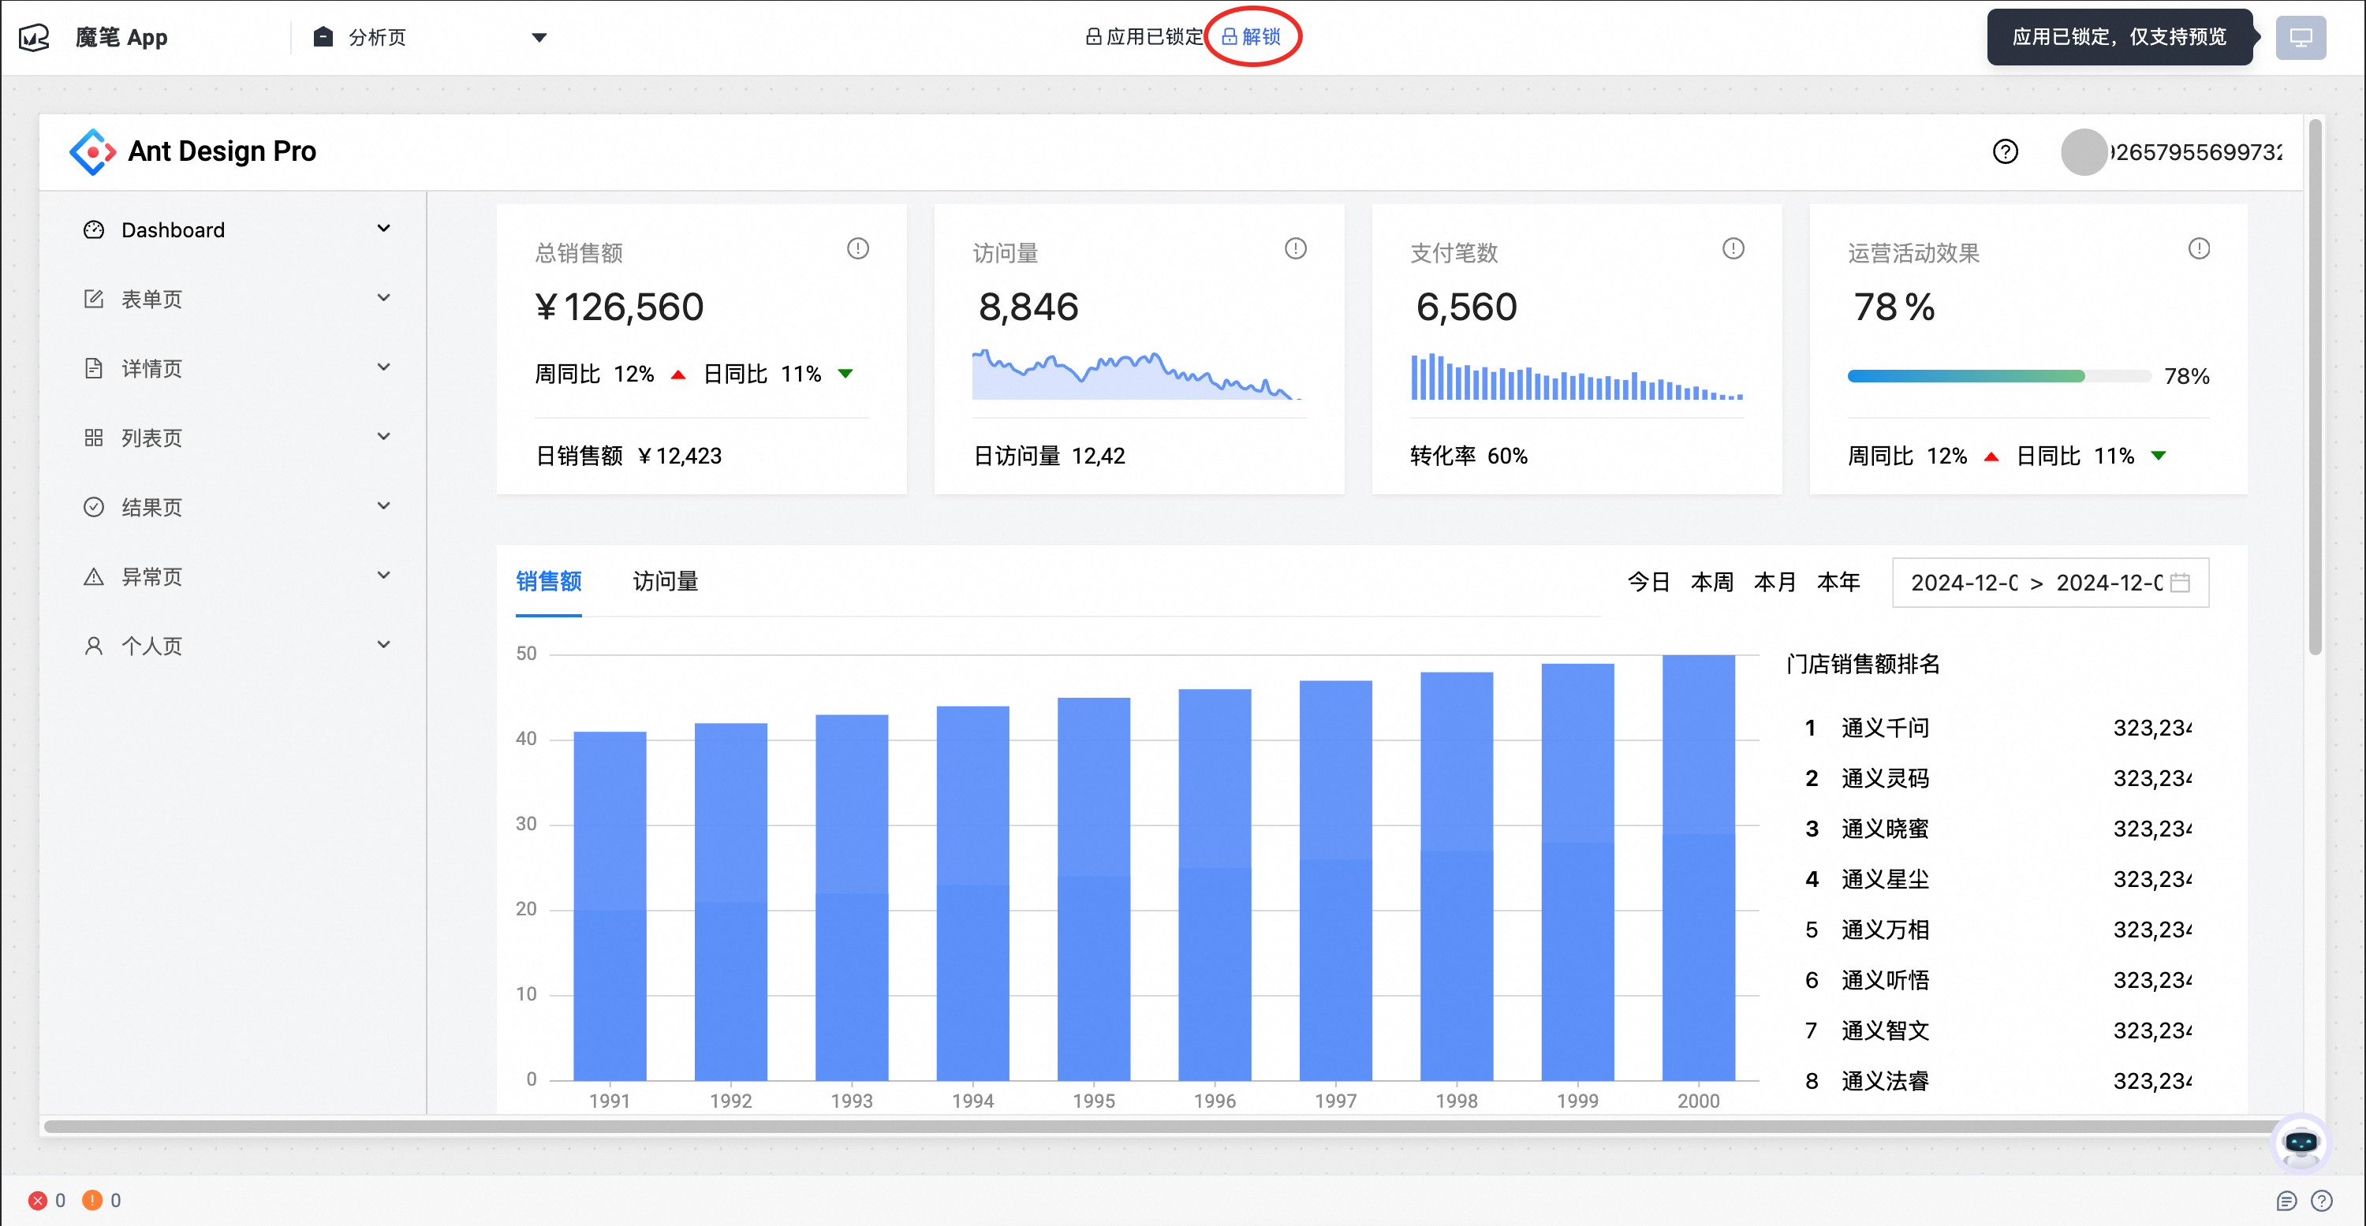Open the help question mark icon in header
The height and width of the screenshot is (1226, 2366).
tap(2005, 151)
